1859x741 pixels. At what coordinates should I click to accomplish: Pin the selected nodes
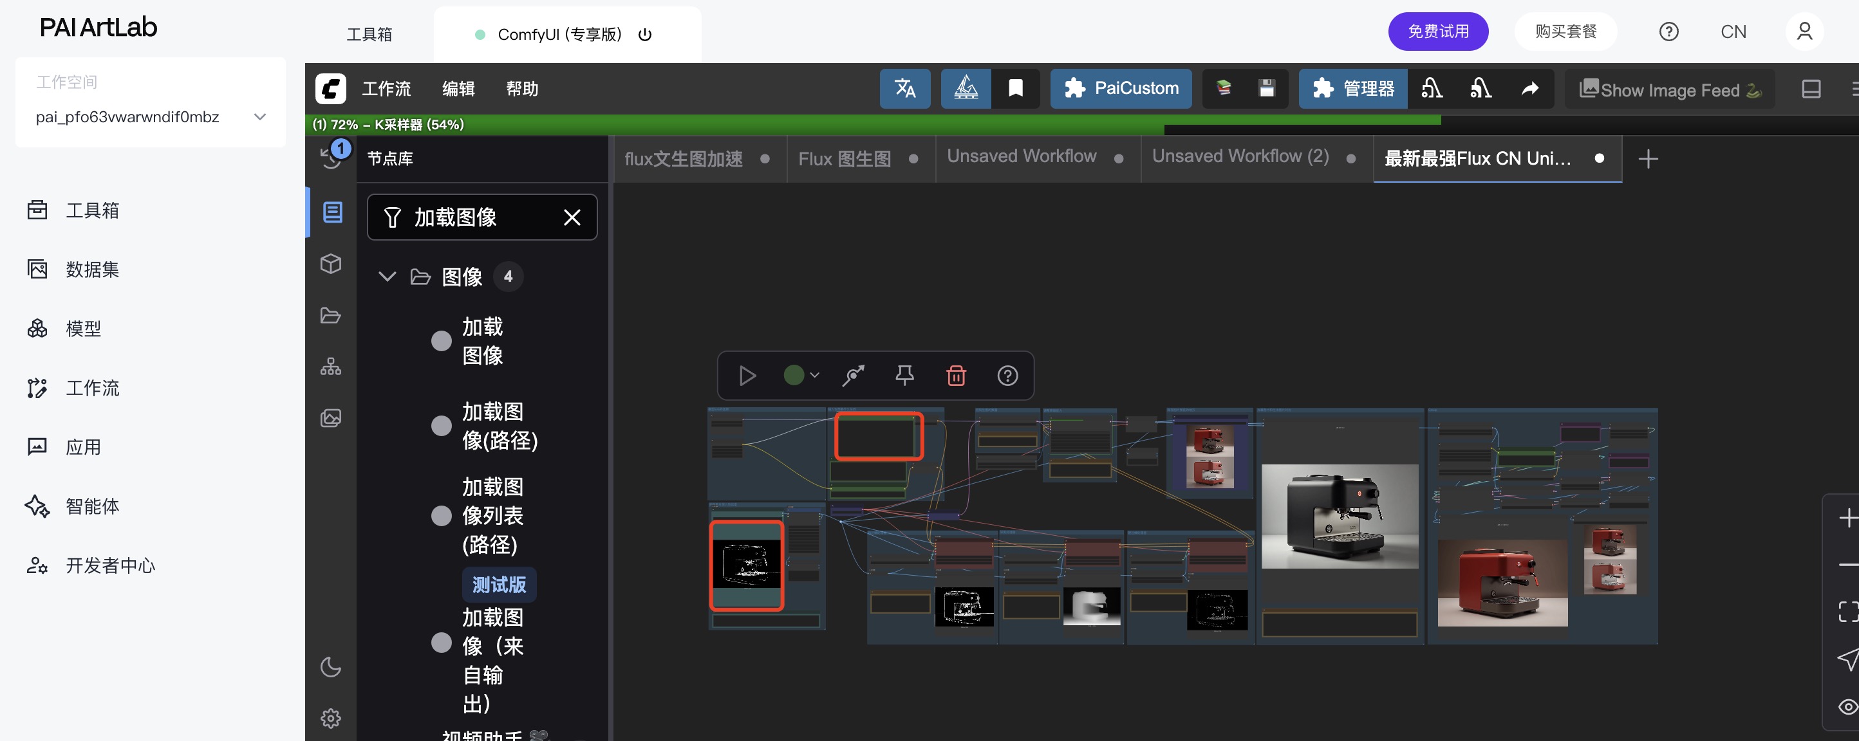click(x=904, y=376)
